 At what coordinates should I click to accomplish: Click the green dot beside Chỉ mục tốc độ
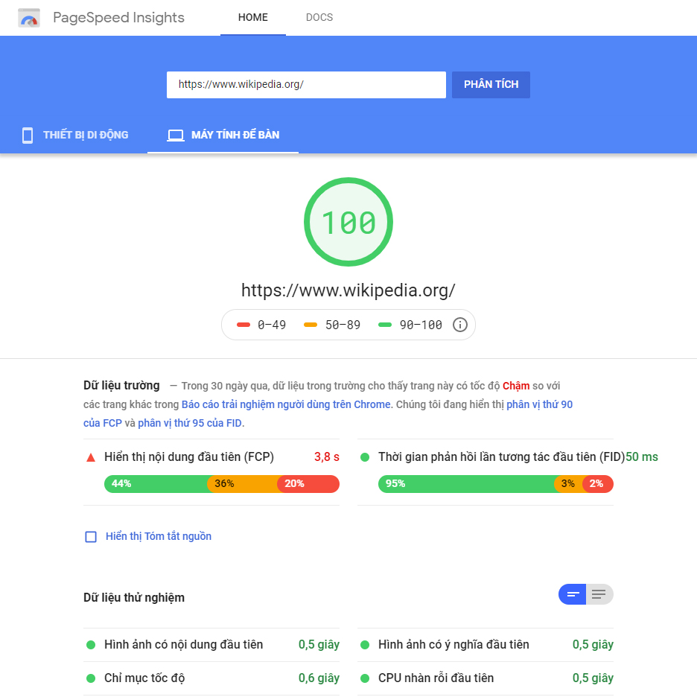click(x=89, y=678)
